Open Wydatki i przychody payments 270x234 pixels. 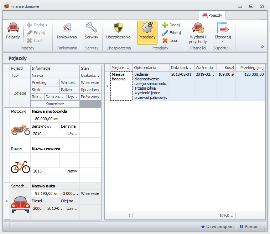click(x=198, y=33)
